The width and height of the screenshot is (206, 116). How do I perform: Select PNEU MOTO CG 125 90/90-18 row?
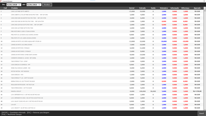(102, 35)
